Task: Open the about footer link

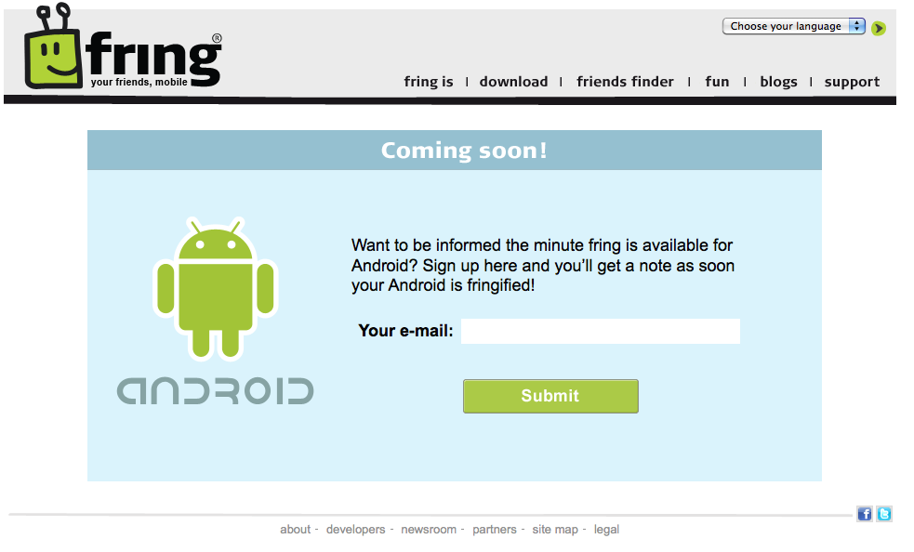Action: point(295,530)
